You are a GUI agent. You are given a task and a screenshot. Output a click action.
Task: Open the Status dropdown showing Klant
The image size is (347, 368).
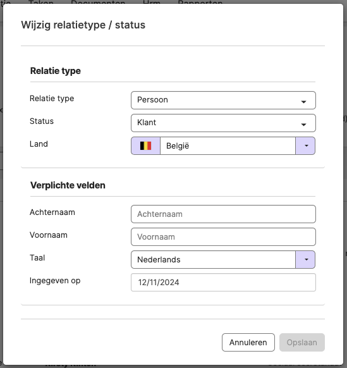(x=223, y=123)
